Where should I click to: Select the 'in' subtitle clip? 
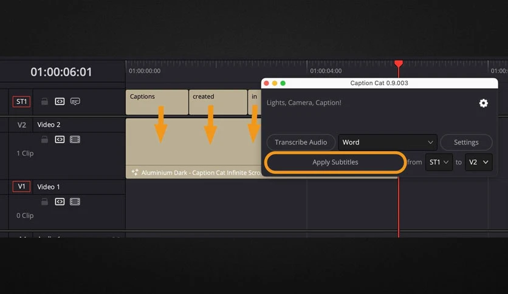coord(255,102)
